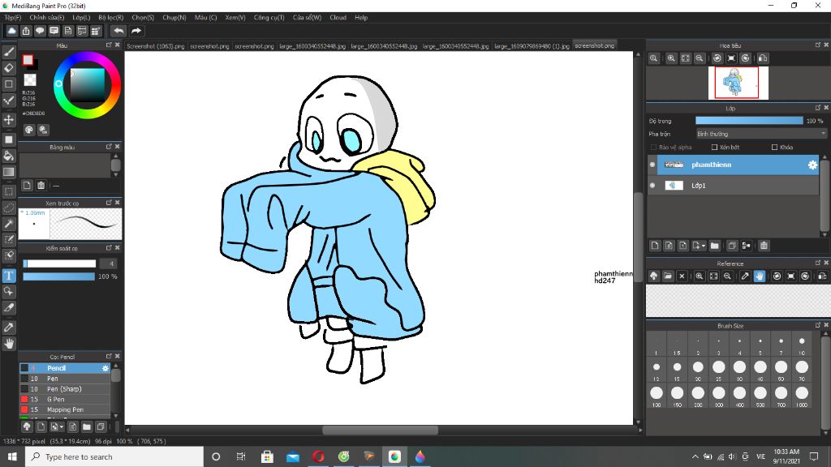Expand the add-layer dropdown arrow
This screenshot has width=831, height=467.
[704, 246]
